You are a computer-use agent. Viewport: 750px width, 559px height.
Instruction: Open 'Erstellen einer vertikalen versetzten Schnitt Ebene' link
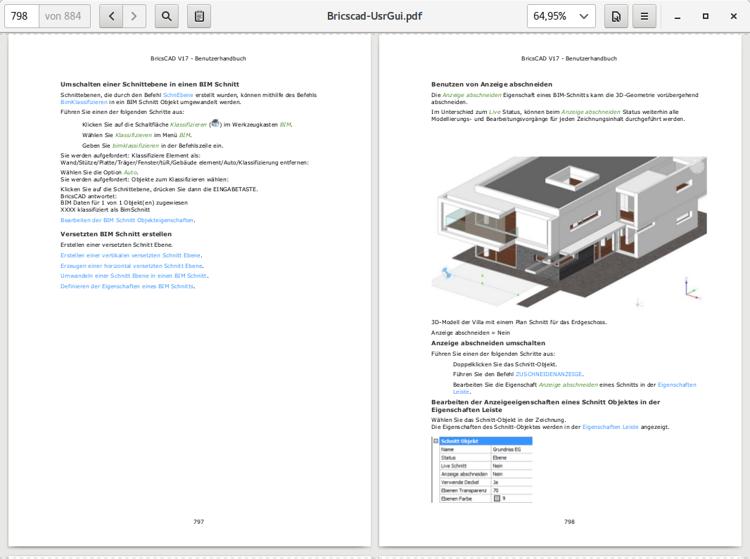131,255
